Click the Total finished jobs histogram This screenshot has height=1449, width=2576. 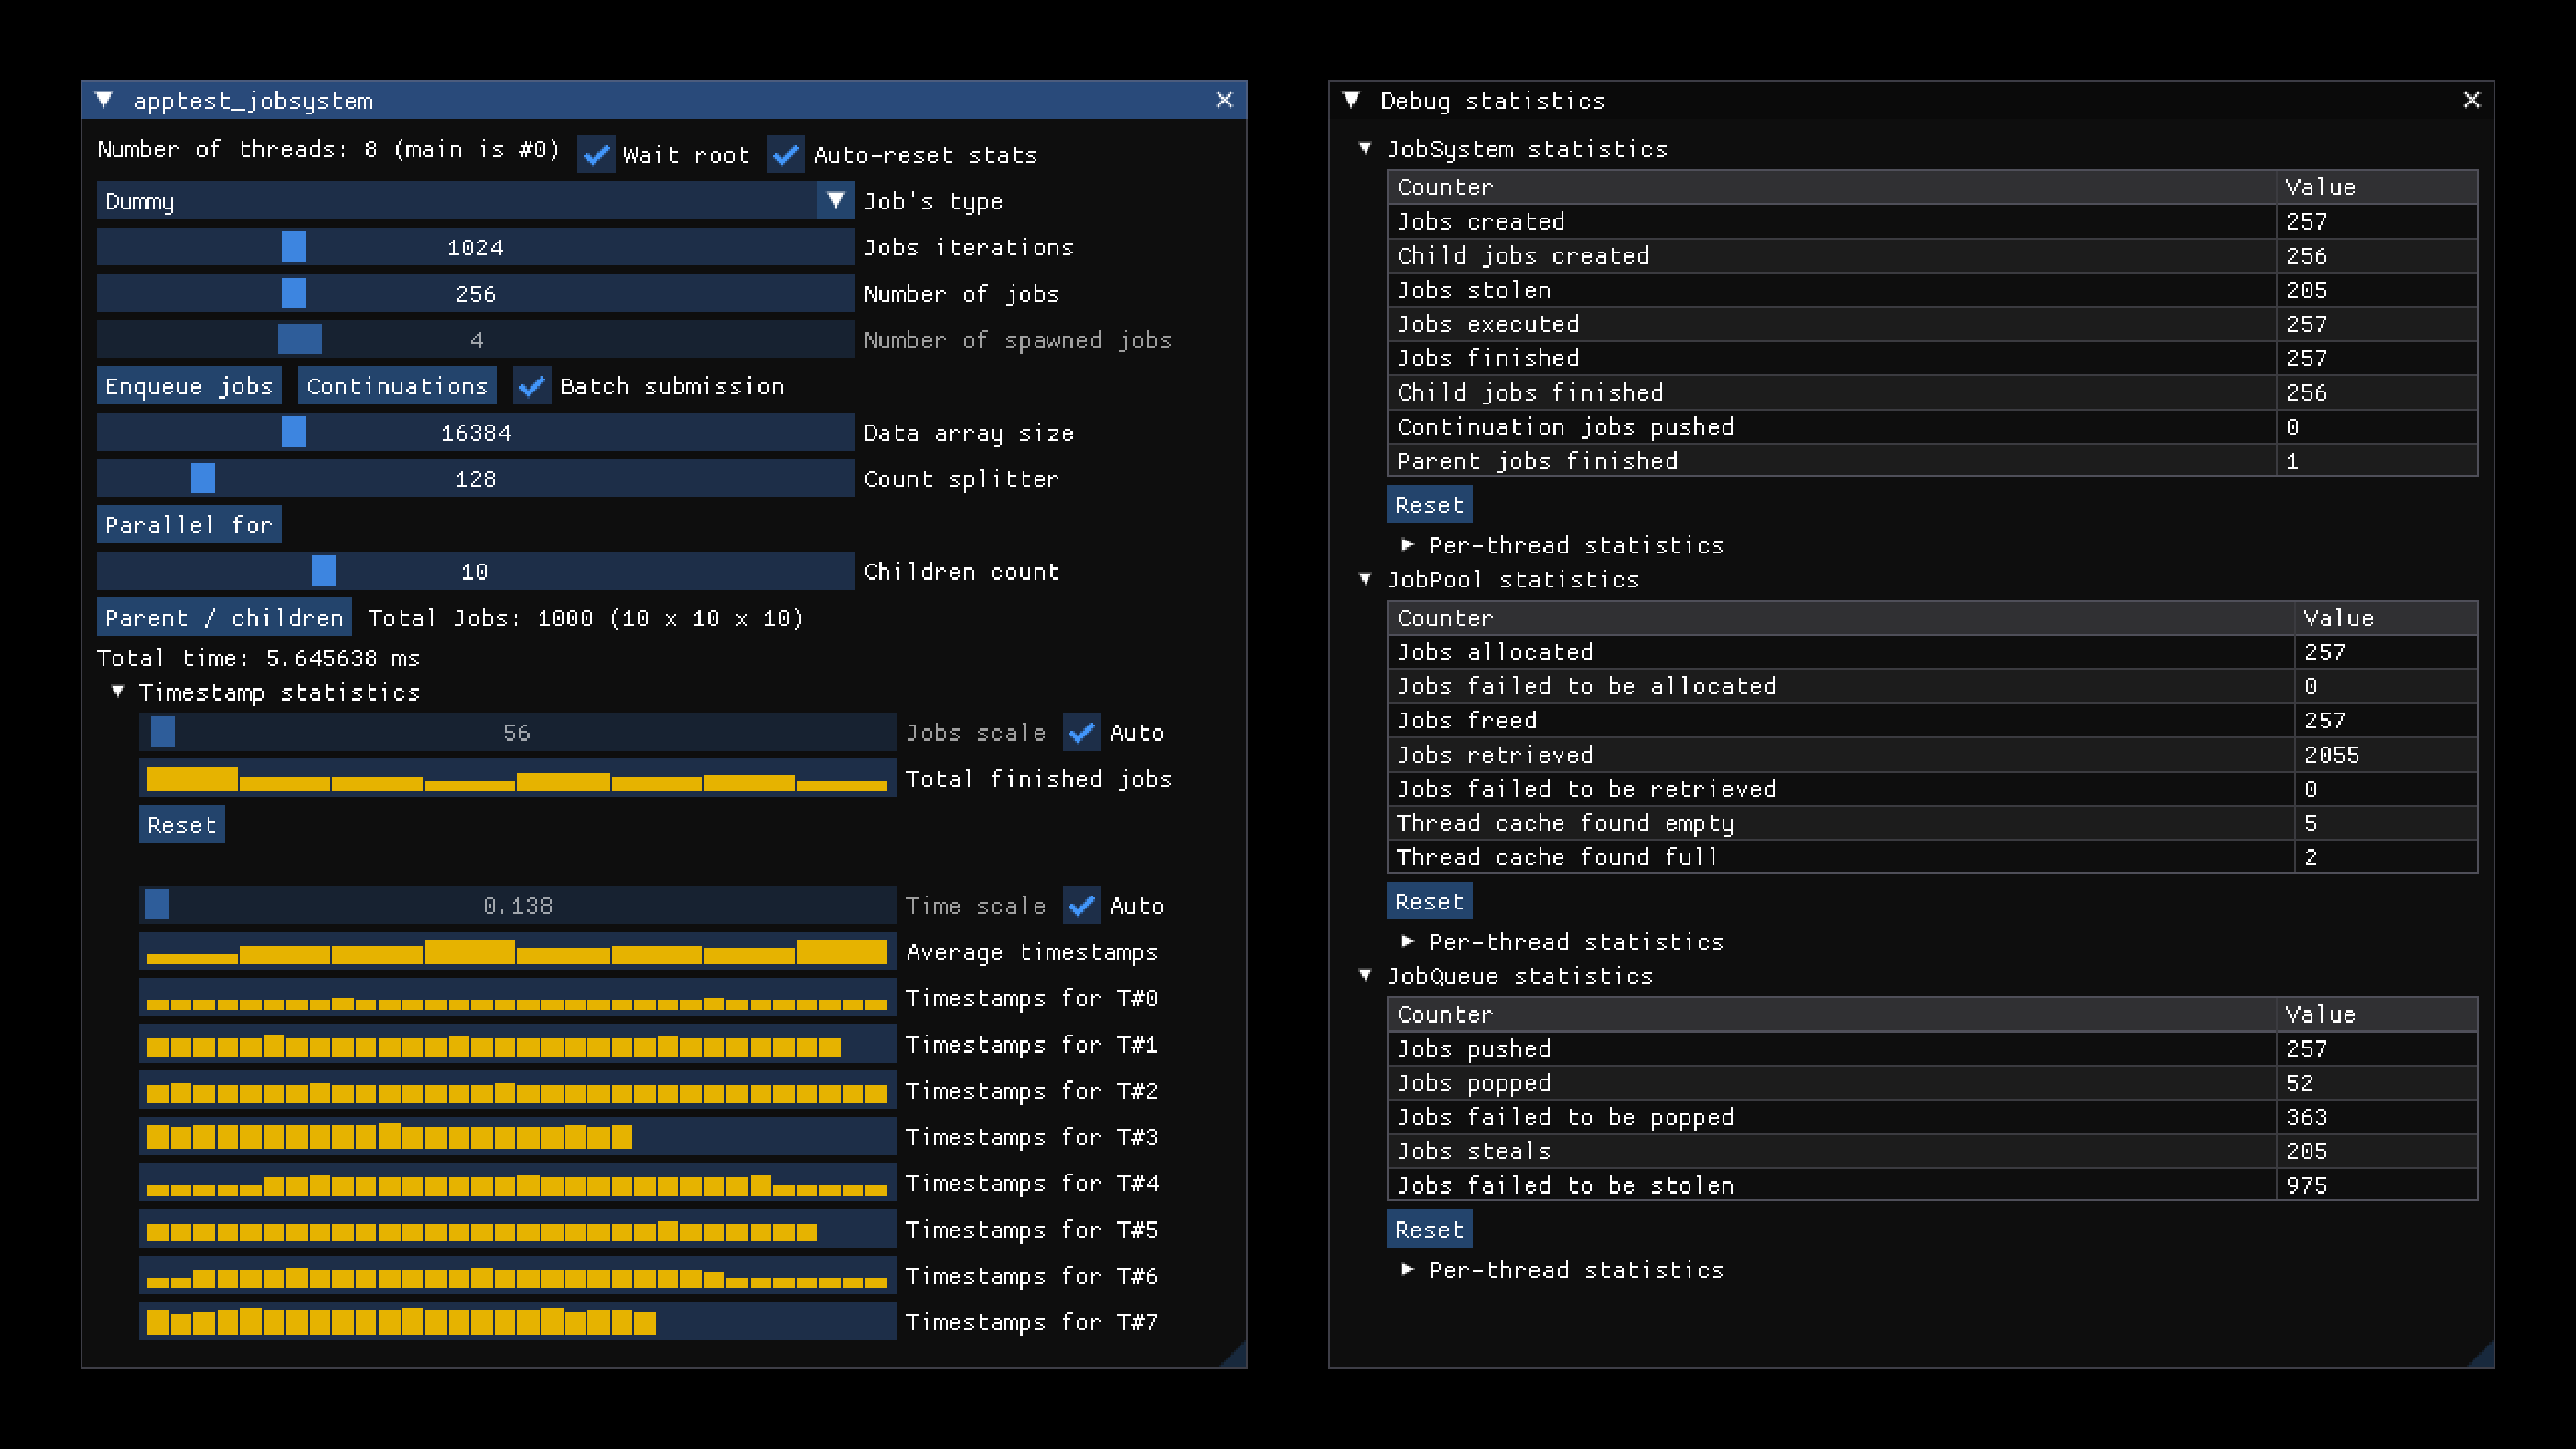point(517,779)
